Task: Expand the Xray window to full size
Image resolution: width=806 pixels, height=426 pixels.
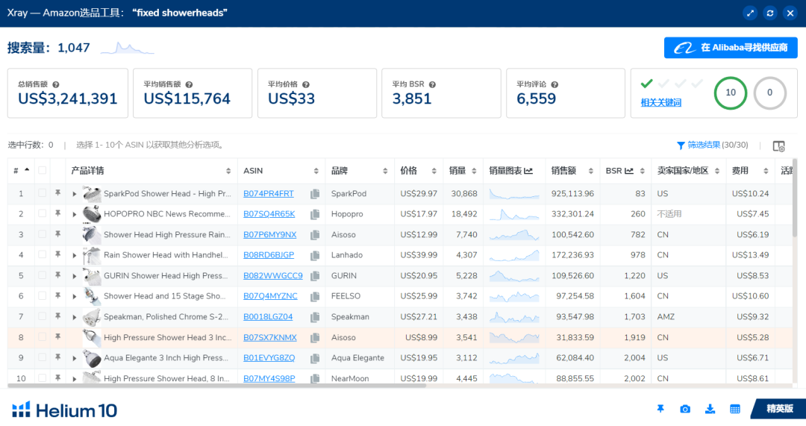Action: 750,13
